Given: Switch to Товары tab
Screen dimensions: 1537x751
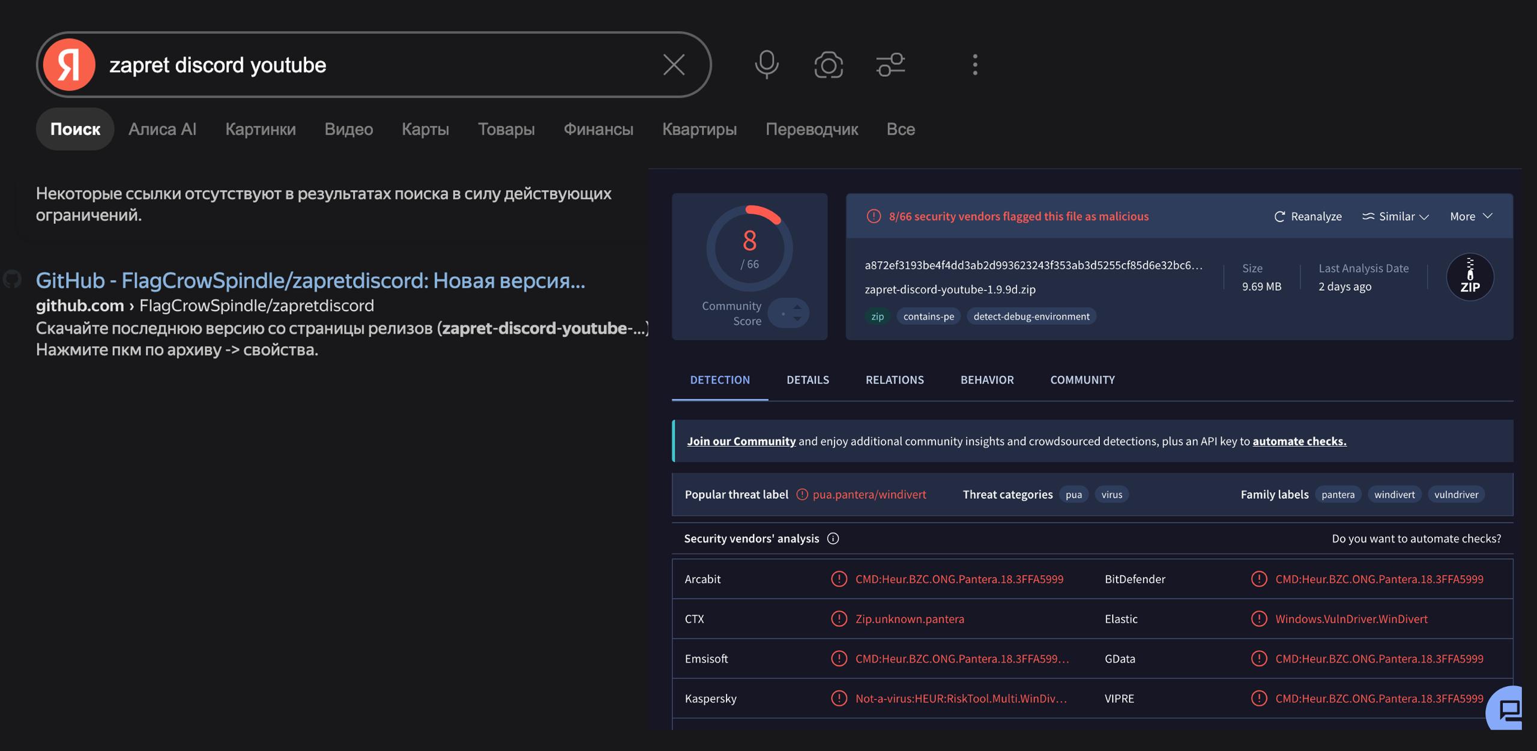Looking at the screenshot, I should coord(506,129).
